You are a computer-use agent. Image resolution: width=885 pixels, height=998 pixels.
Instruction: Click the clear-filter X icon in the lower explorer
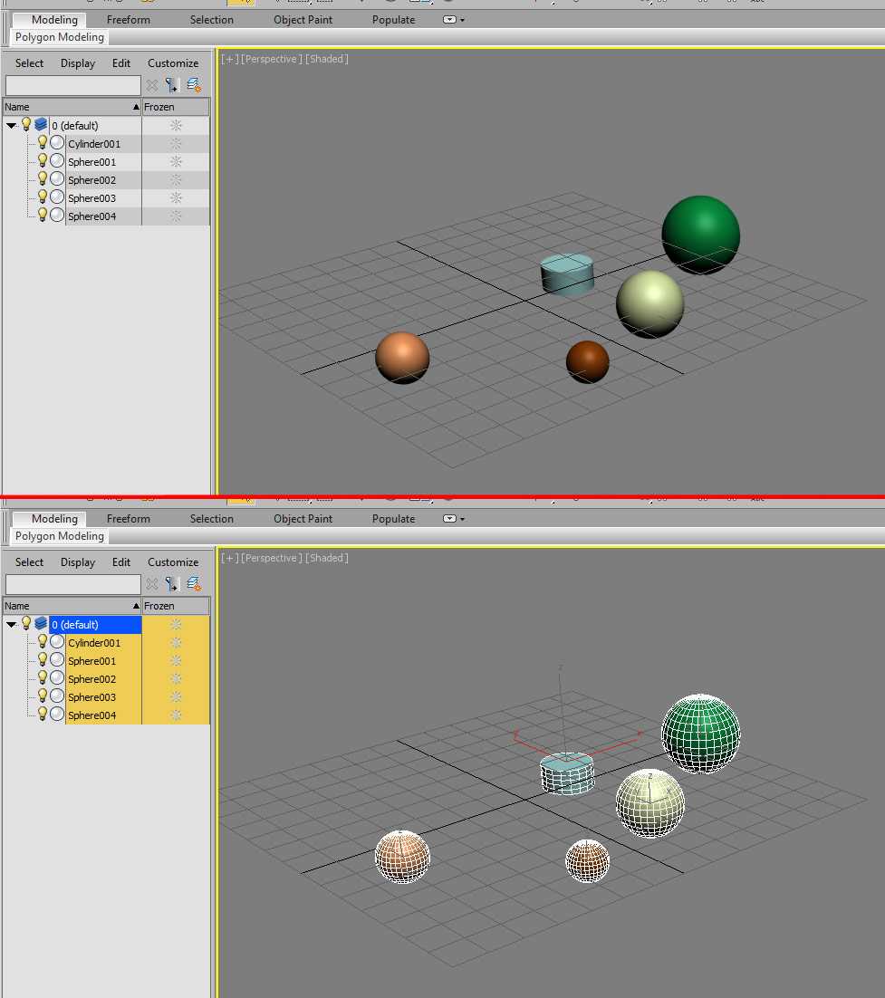[x=151, y=584]
